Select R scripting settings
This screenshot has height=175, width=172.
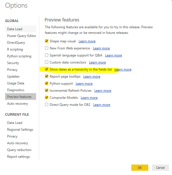coord(21,49)
